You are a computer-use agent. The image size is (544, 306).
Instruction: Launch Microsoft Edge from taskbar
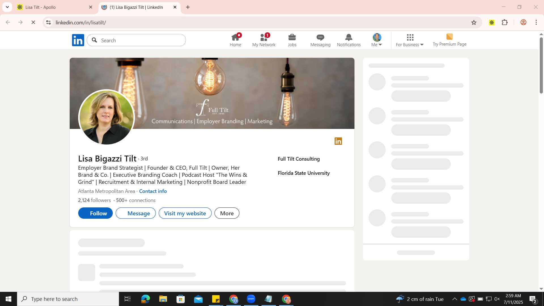point(145,299)
